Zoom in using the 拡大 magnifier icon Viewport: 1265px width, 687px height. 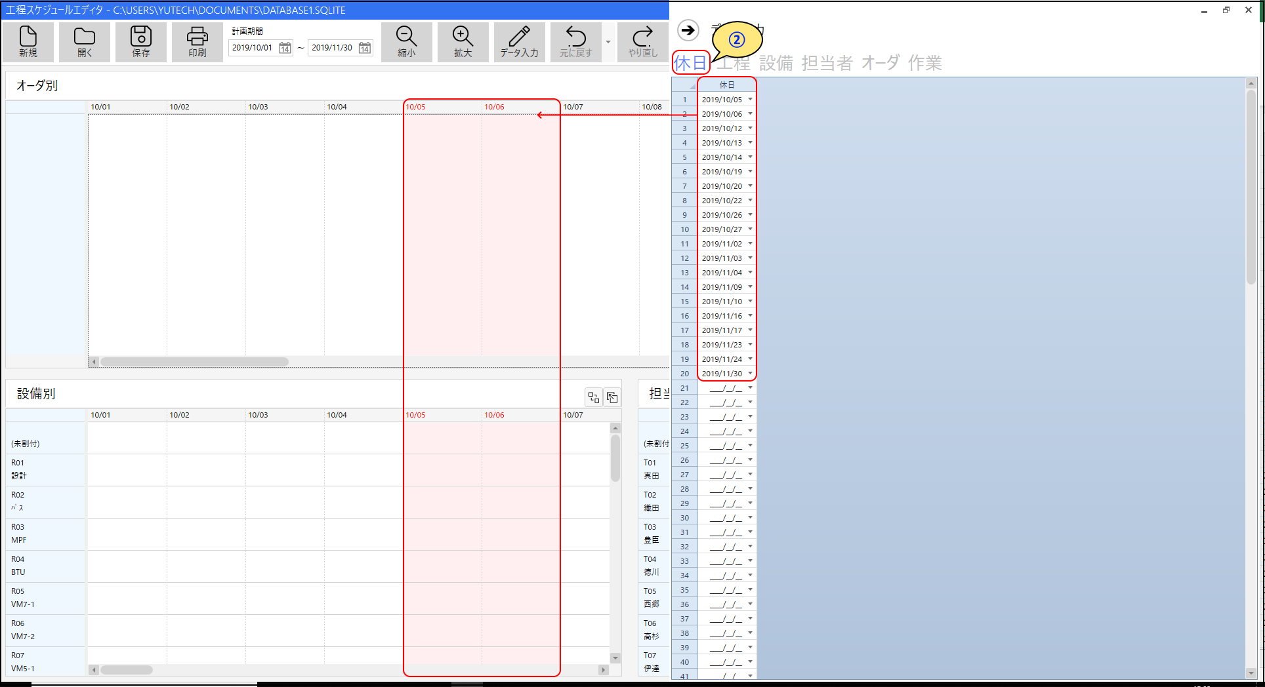463,42
